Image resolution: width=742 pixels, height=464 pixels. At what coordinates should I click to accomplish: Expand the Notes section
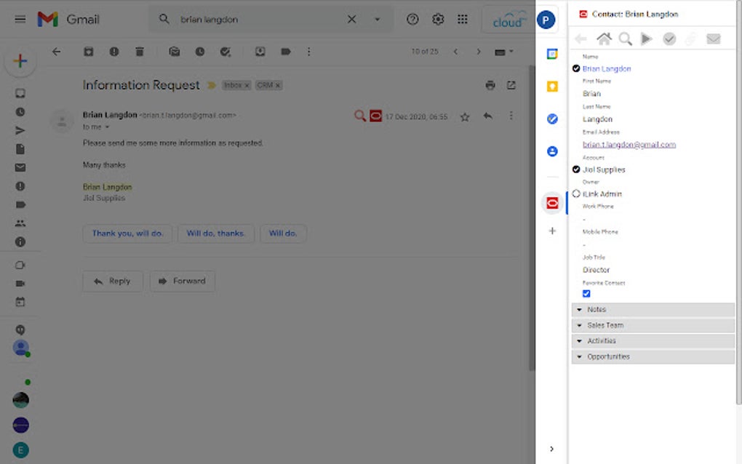click(653, 309)
